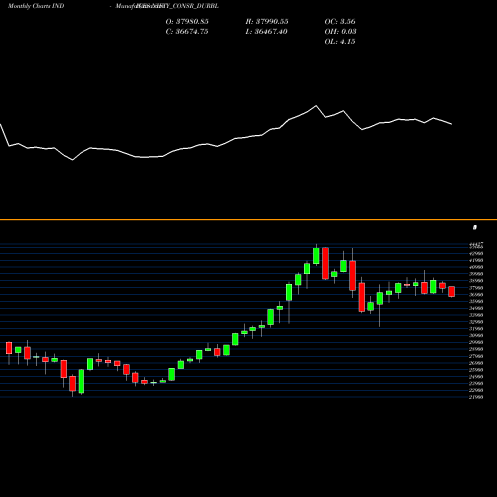Click the "Monthly Charts IND" title text
The height and width of the screenshot is (497, 497).
point(36,6)
